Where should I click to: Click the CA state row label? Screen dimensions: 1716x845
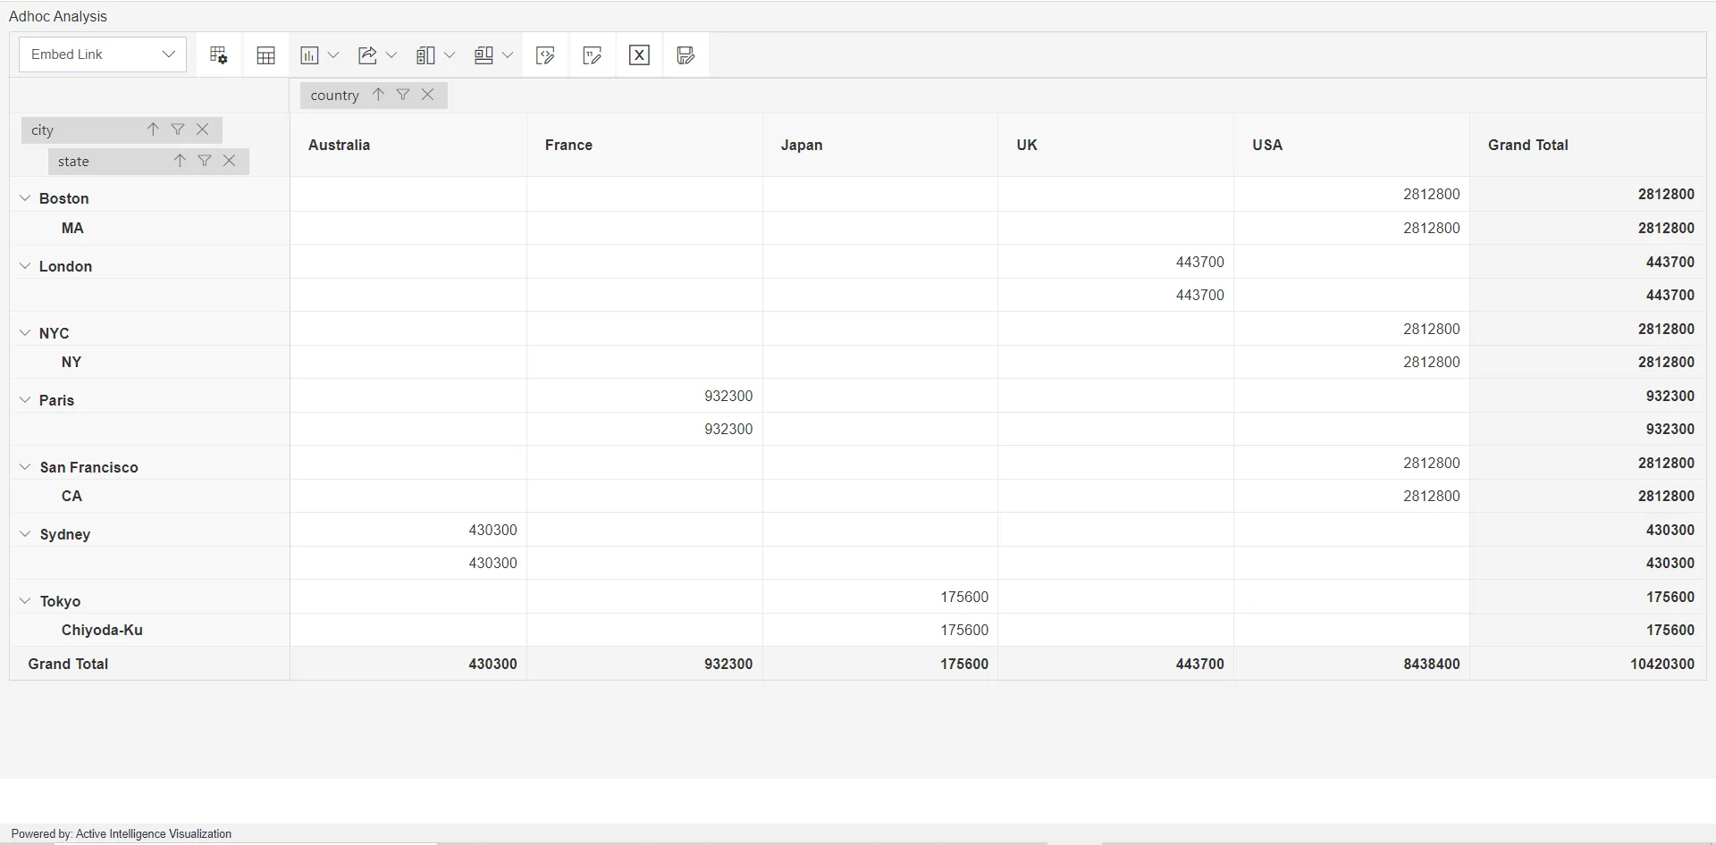click(71, 496)
